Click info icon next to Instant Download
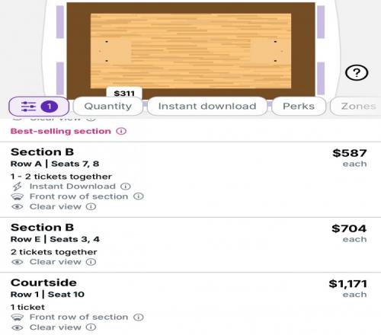This screenshot has height=335, width=381. [x=126, y=187]
